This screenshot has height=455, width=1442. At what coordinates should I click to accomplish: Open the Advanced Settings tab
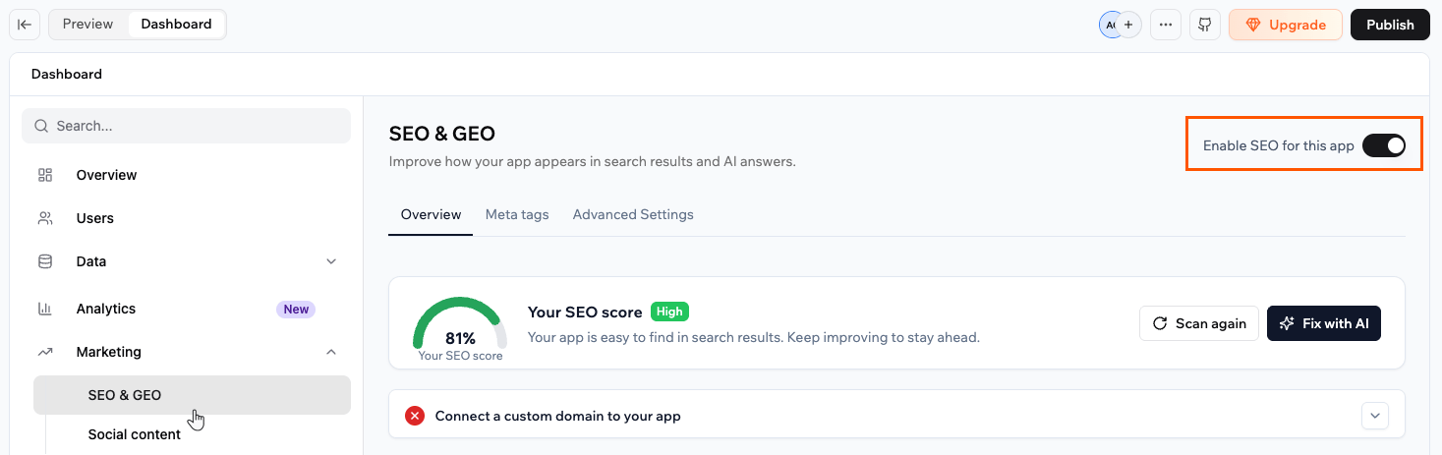pyautogui.click(x=633, y=214)
